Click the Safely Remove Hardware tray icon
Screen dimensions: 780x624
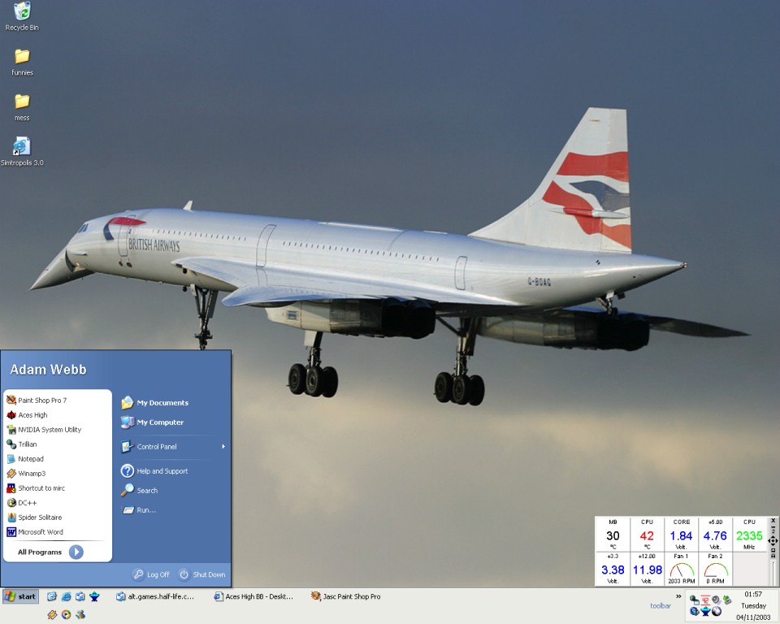click(x=727, y=600)
